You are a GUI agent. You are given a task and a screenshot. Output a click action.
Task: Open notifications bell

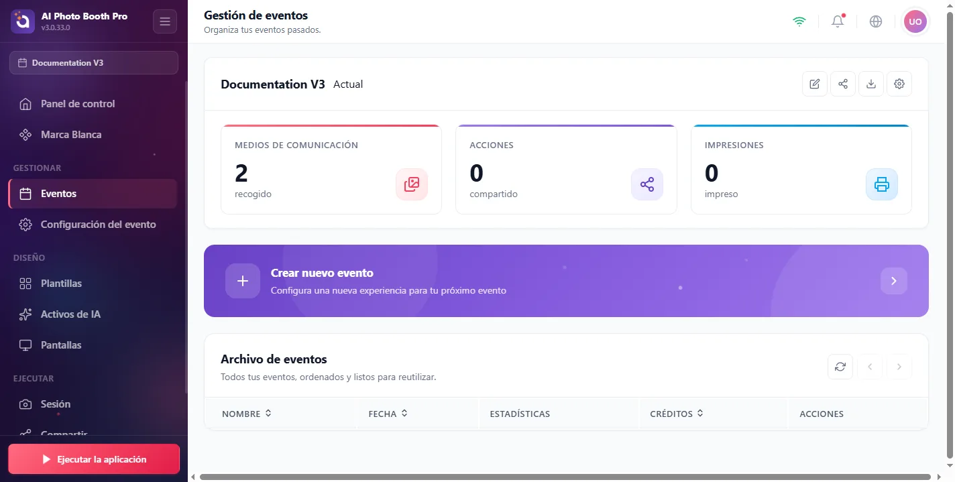(838, 21)
